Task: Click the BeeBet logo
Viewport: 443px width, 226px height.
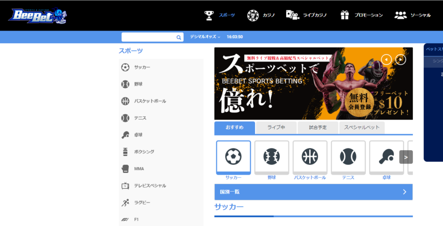Action: (x=38, y=16)
